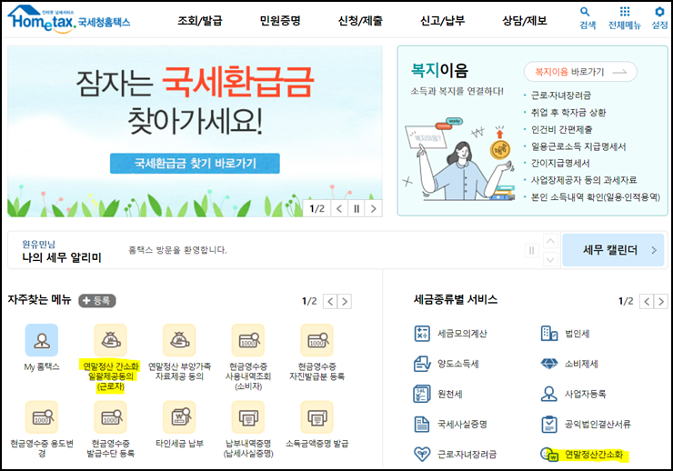Open the My 홈택스 icon
The height and width of the screenshot is (471, 673).
[42, 340]
